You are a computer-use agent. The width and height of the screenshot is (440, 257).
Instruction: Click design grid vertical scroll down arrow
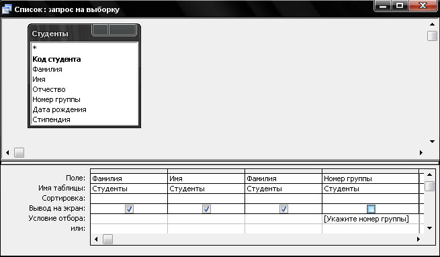click(429, 228)
